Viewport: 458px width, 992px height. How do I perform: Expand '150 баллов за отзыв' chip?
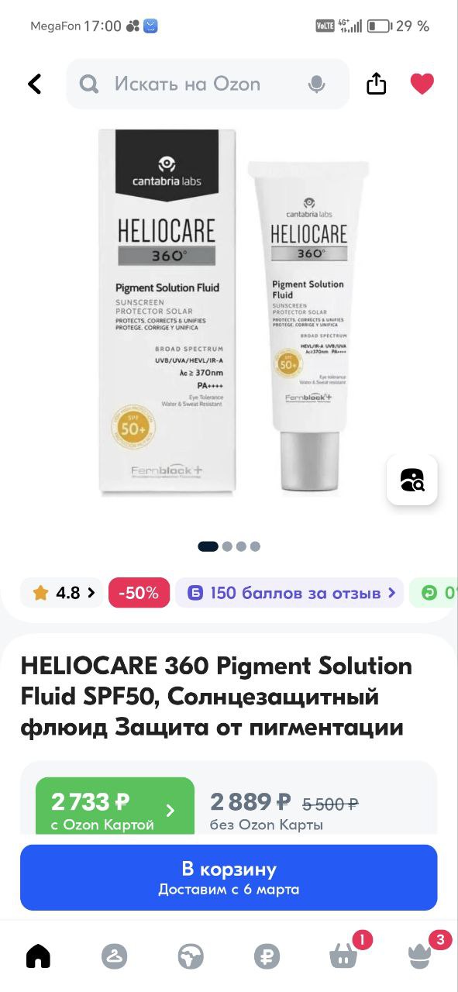pyautogui.click(x=290, y=593)
